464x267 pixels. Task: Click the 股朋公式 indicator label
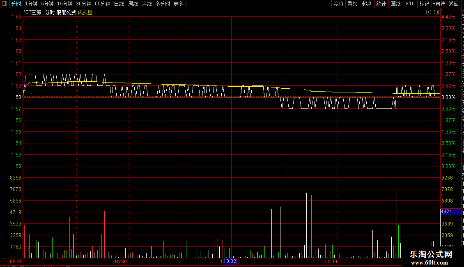[x=66, y=12]
